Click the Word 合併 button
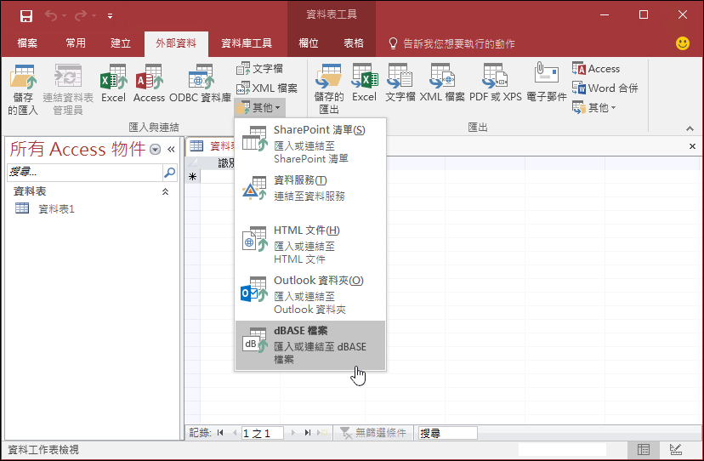 605,88
